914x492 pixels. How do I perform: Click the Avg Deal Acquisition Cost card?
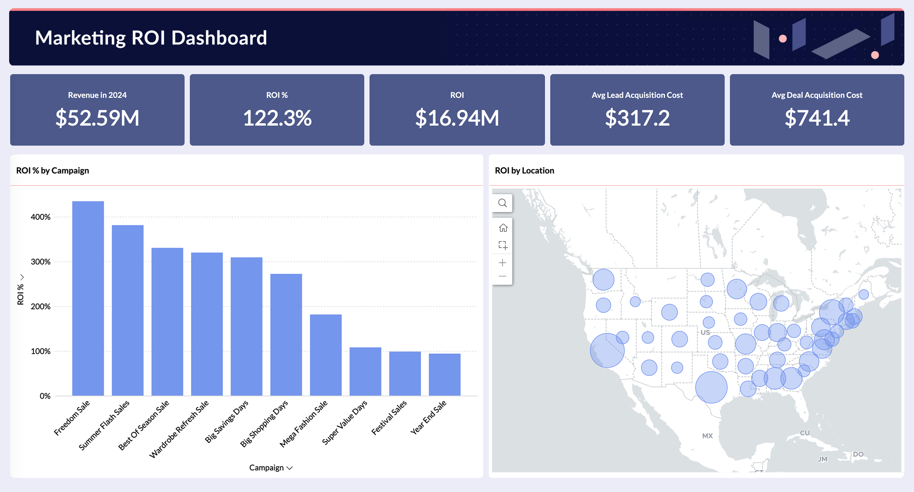pyautogui.click(x=817, y=110)
